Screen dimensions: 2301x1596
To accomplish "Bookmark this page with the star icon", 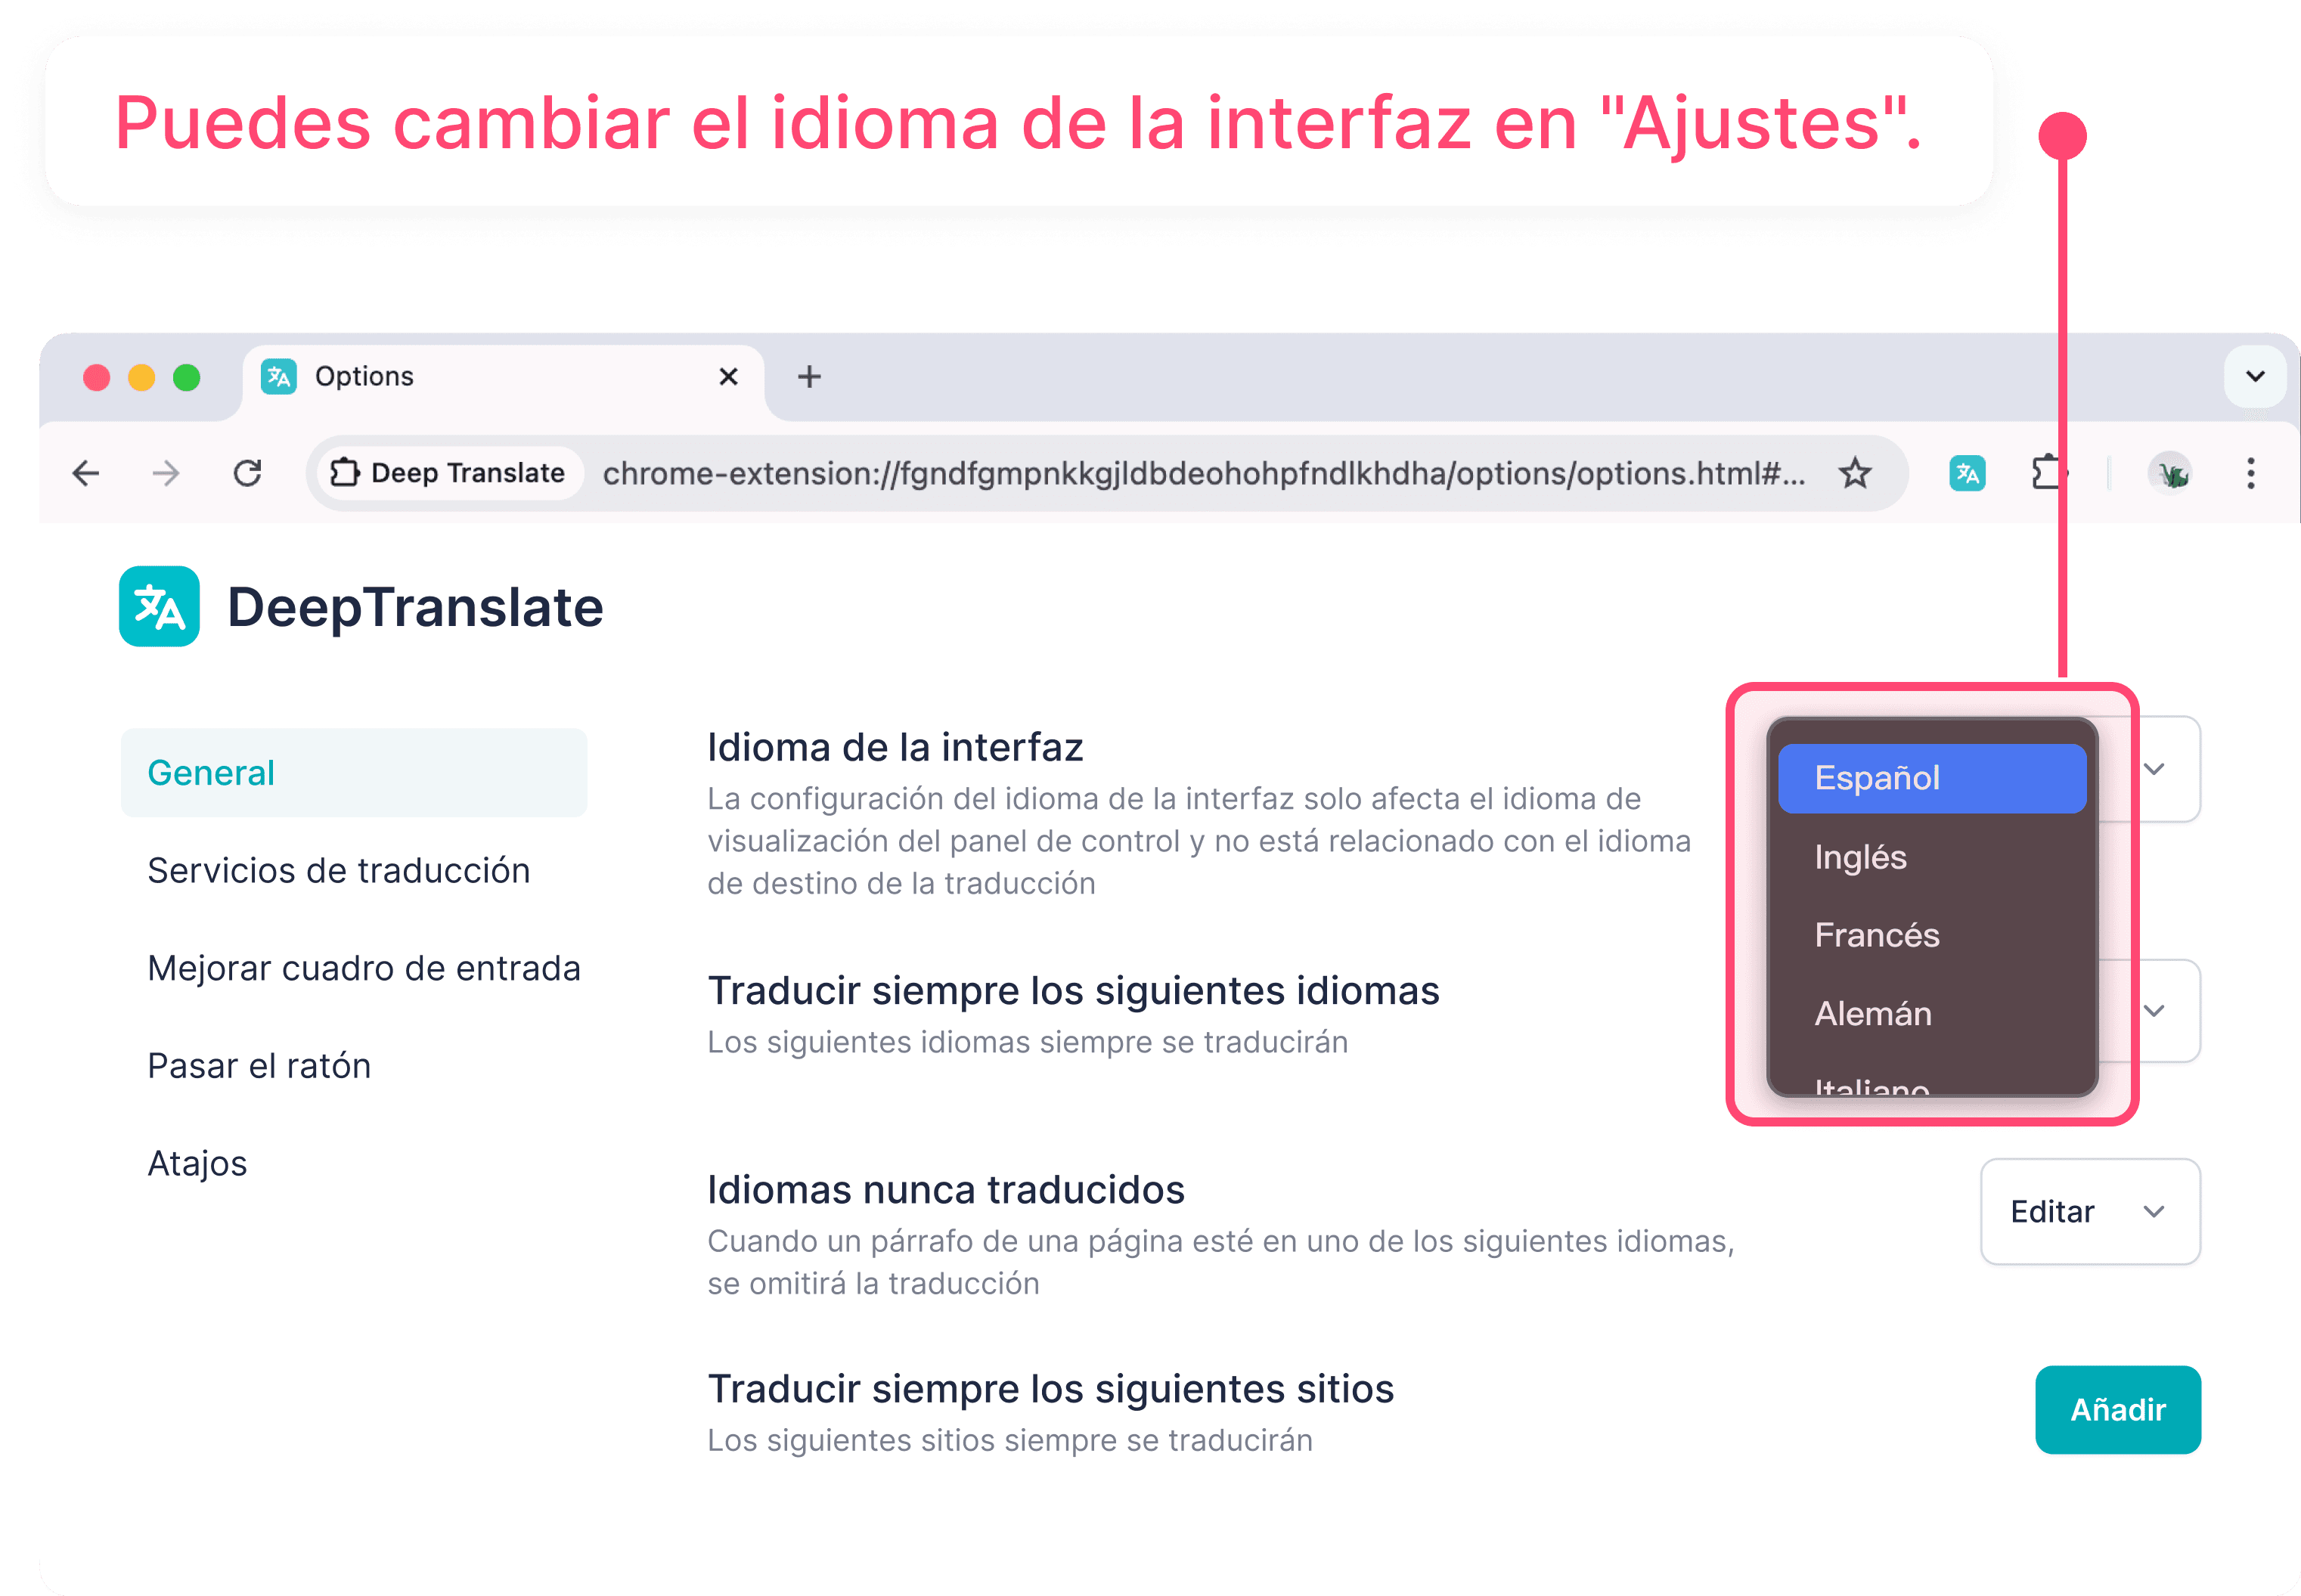I will point(1855,473).
